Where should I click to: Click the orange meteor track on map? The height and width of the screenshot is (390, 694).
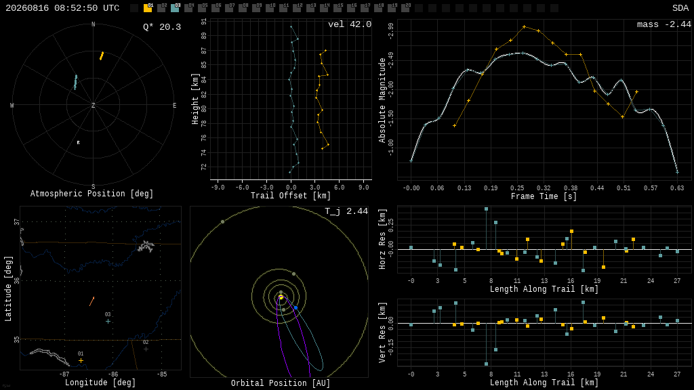(x=91, y=301)
